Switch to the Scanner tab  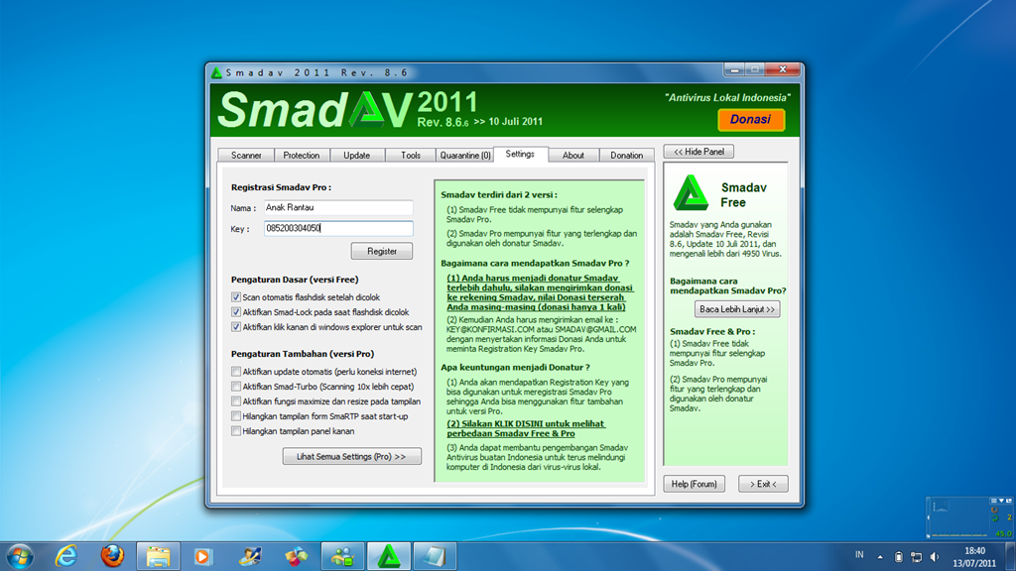click(x=246, y=156)
